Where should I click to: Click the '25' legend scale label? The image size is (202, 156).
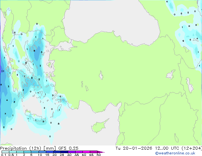pyautogui.click(x=62, y=155)
